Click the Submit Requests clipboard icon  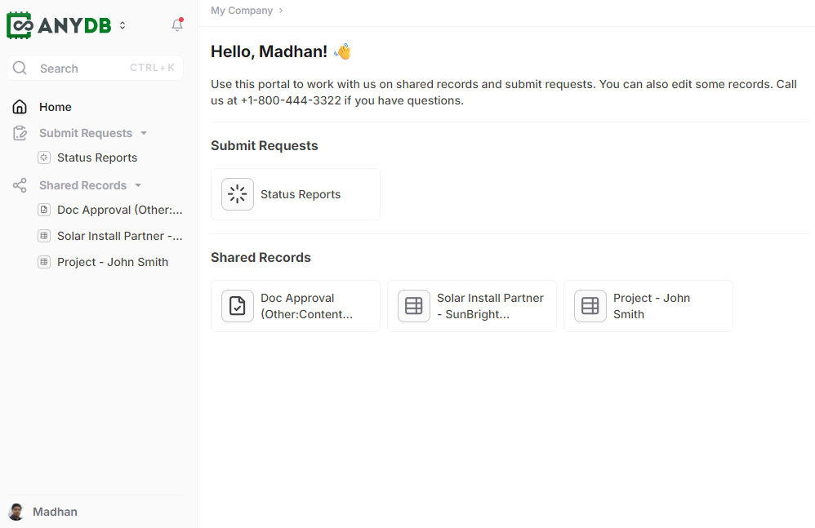coord(20,133)
